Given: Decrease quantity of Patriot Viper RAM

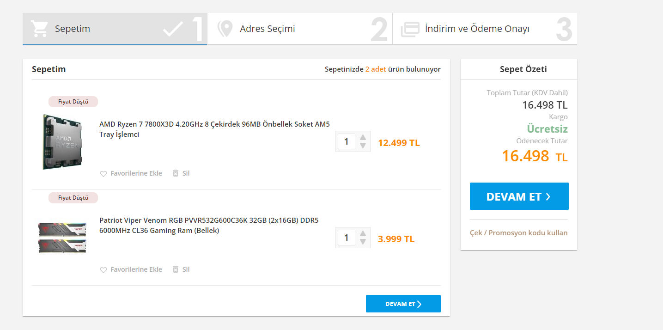Looking at the screenshot, I should click(x=363, y=242).
